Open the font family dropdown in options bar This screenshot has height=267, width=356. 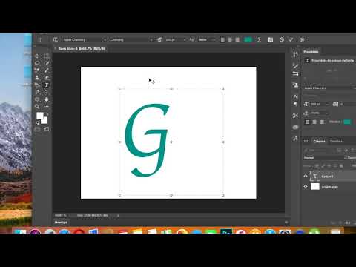pos(85,39)
